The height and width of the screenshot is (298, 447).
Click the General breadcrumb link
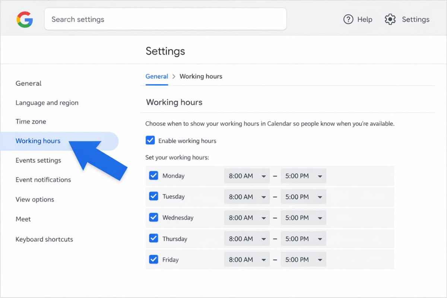pos(157,76)
